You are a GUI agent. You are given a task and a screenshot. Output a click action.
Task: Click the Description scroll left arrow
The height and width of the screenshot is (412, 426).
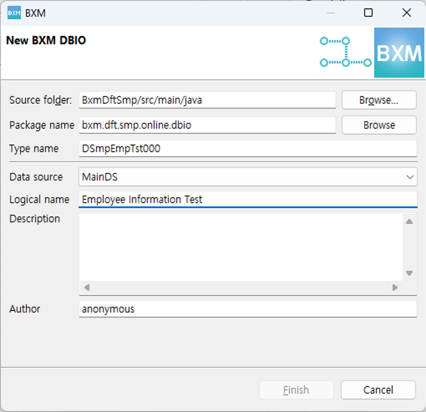pos(87,287)
